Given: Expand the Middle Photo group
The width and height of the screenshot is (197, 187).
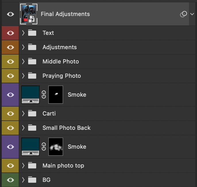Looking at the screenshot, I should tap(23, 61).
